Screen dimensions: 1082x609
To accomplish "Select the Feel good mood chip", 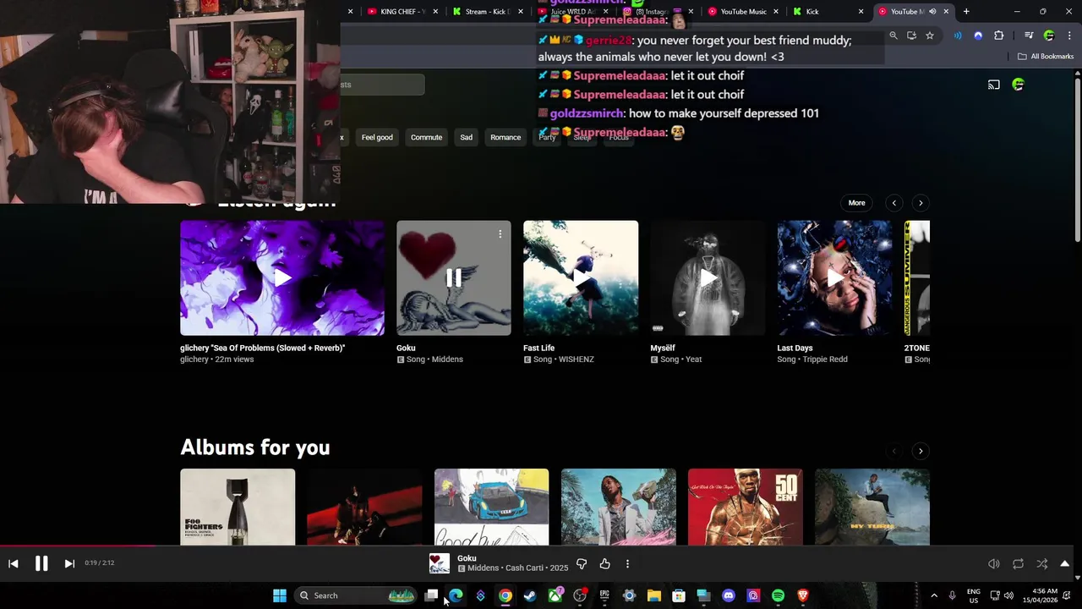I will 377,137.
